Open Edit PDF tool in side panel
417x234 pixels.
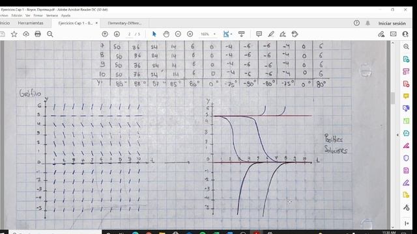point(406,71)
